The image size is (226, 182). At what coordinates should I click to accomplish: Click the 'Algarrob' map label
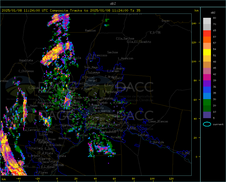[44, 159]
